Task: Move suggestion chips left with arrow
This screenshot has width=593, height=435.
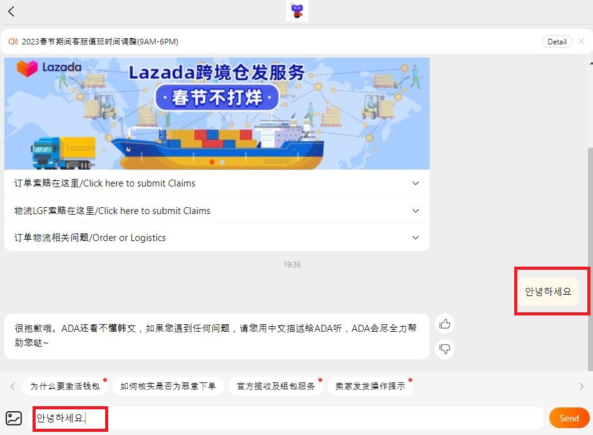Action: (13, 386)
